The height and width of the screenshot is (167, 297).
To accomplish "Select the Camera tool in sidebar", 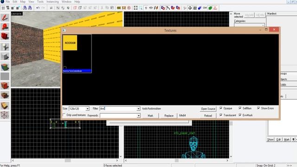I will tap(5, 36).
